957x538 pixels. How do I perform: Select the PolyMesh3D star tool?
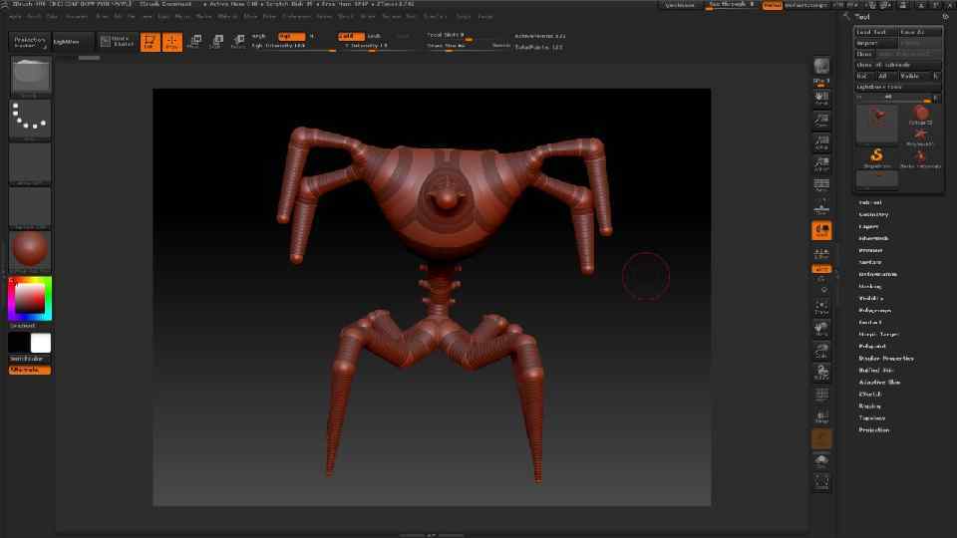click(920, 134)
